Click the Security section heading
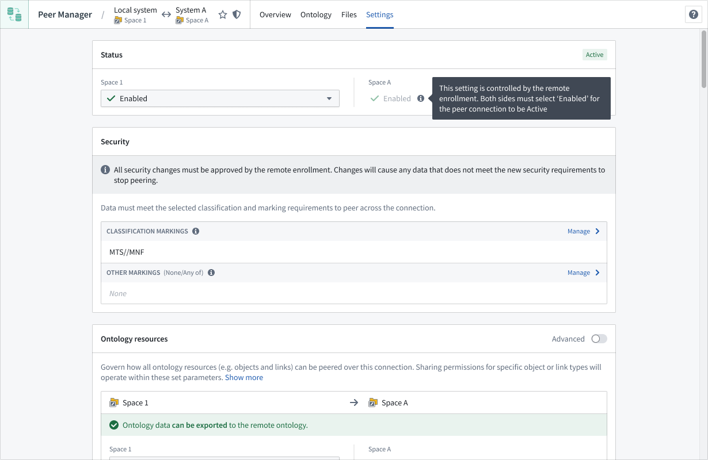The height and width of the screenshot is (460, 708). click(x=115, y=141)
